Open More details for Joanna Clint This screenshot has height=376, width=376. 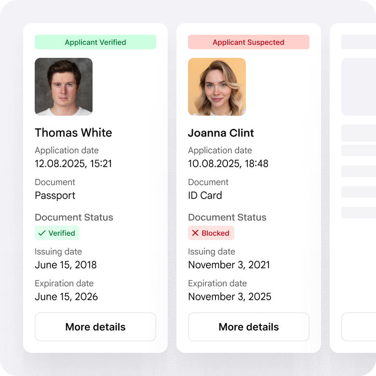coord(248,327)
